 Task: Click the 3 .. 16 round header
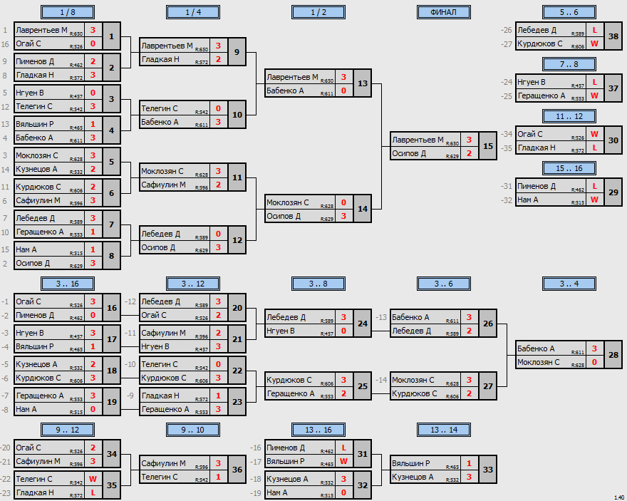point(68,284)
